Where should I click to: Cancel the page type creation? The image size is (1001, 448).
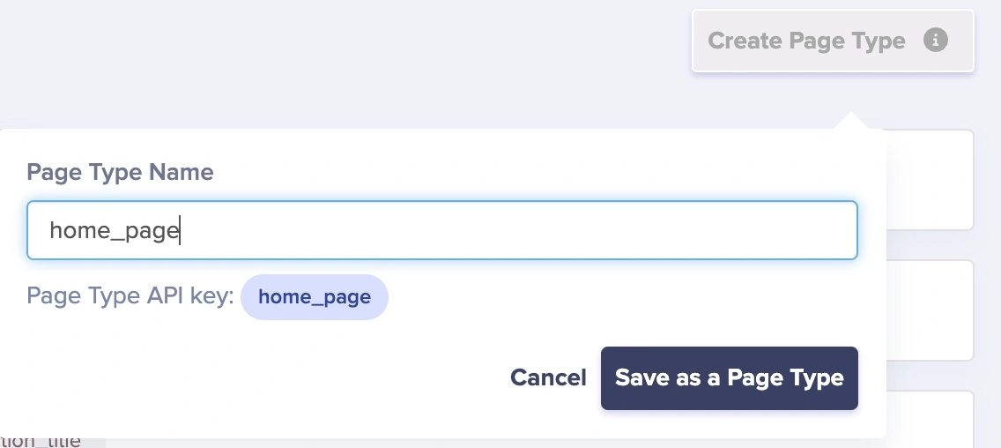(x=548, y=378)
